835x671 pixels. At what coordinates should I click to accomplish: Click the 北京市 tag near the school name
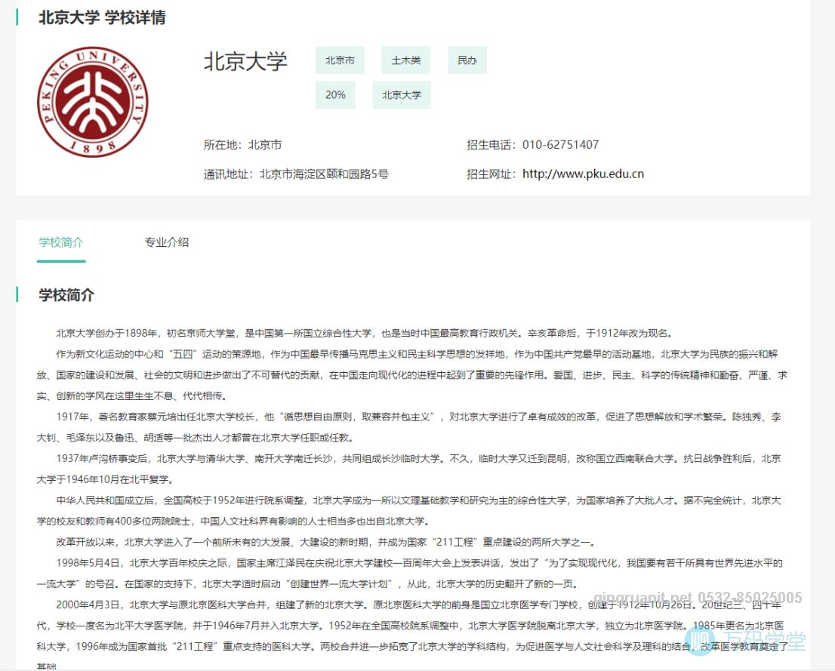pyautogui.click(x=340, y=60)
